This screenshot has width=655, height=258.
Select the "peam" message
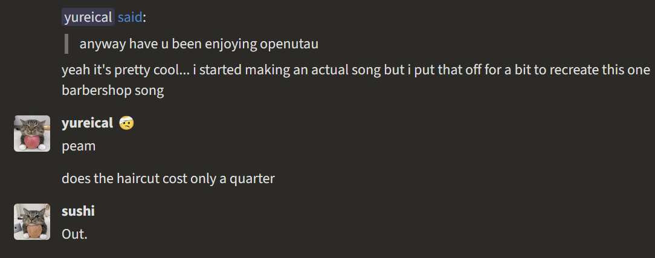[x=79, y=146]
